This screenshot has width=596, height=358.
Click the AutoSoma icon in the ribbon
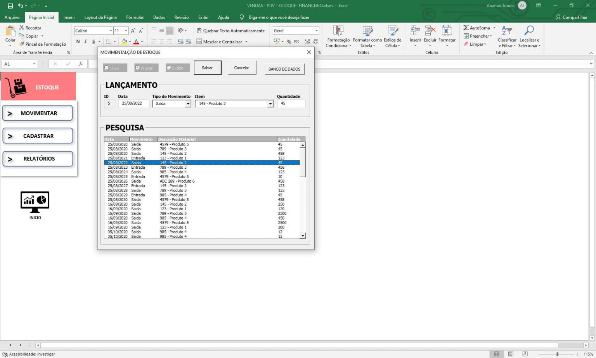pos(465,28)
